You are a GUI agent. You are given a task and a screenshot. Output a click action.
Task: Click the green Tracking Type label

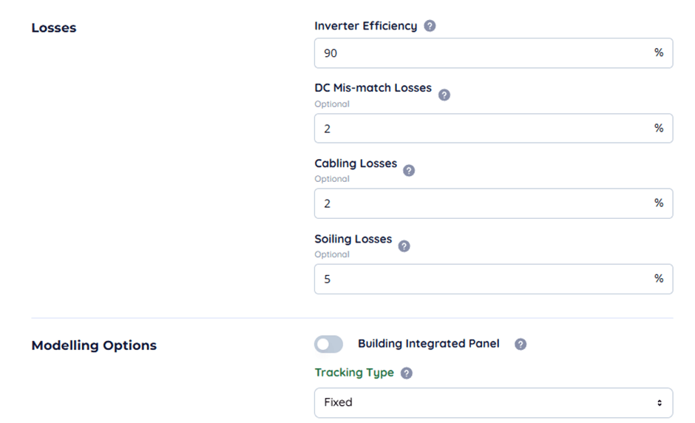[x=354, y=373]
